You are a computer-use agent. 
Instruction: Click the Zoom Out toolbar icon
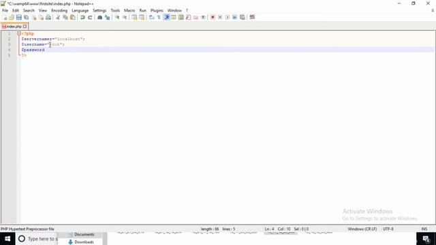point(125,17)
